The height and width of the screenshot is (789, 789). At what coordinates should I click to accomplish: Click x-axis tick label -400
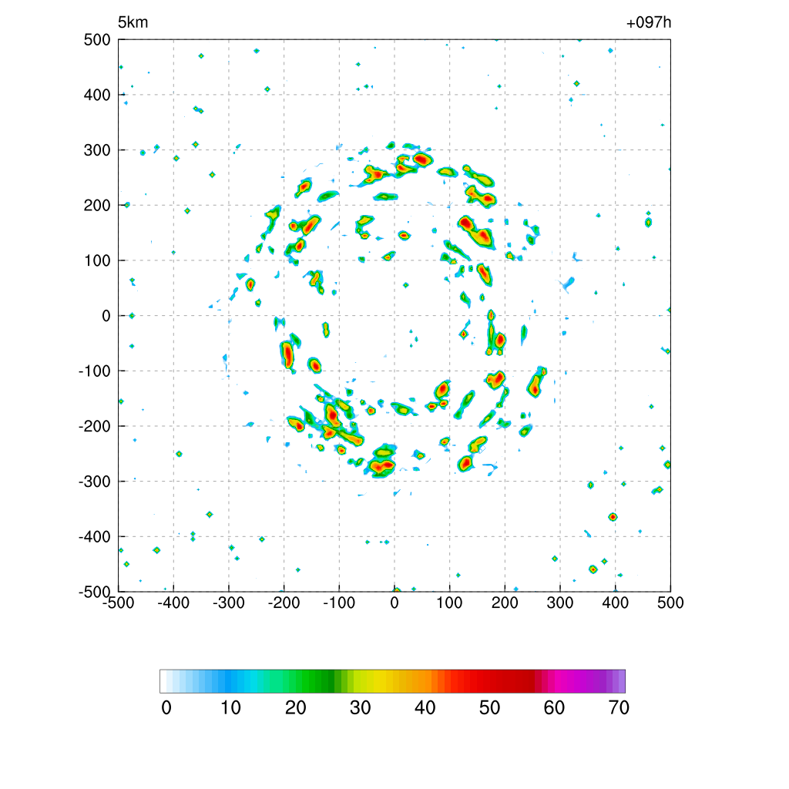coord(173,603)
